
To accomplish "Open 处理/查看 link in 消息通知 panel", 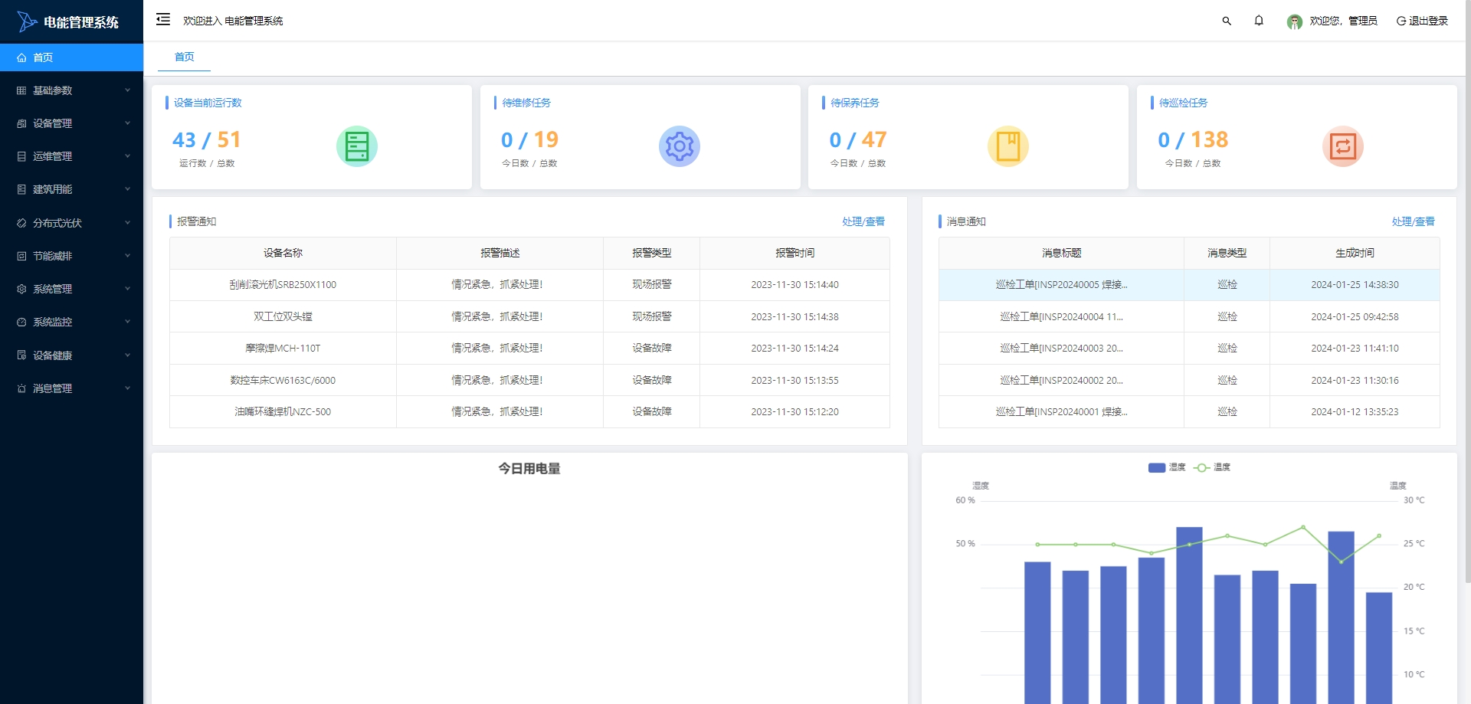I will 1413,221.
